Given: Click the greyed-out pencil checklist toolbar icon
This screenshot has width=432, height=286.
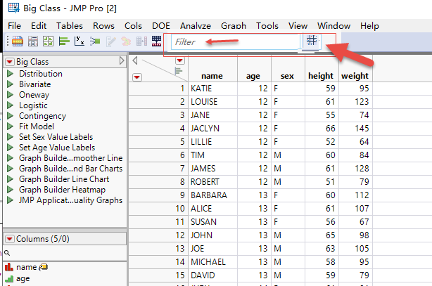Looking at the screenshot, I should click(110, 41).
